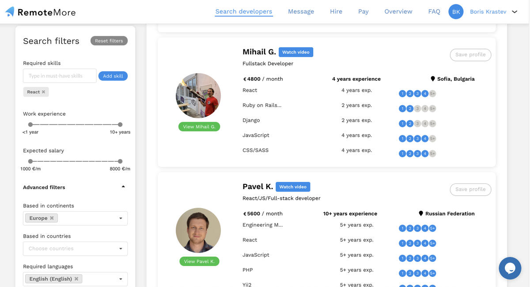Click level 2 dot in Pavel's React row
This screenshot has height=287, width=530.
410,243
